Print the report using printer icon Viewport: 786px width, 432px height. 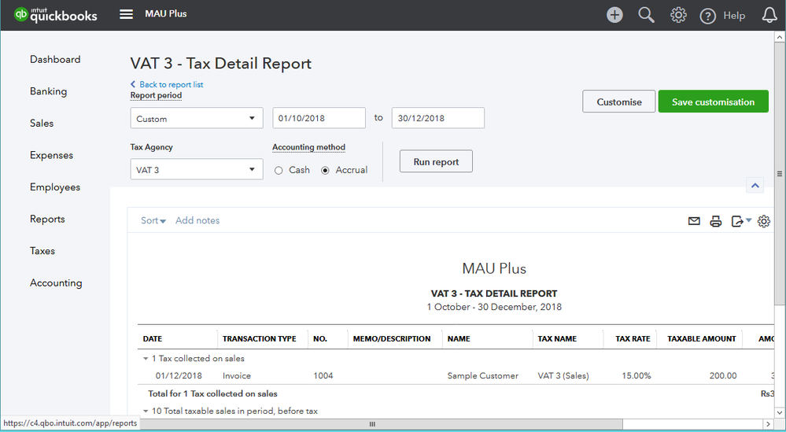click(x=716, y=221)
